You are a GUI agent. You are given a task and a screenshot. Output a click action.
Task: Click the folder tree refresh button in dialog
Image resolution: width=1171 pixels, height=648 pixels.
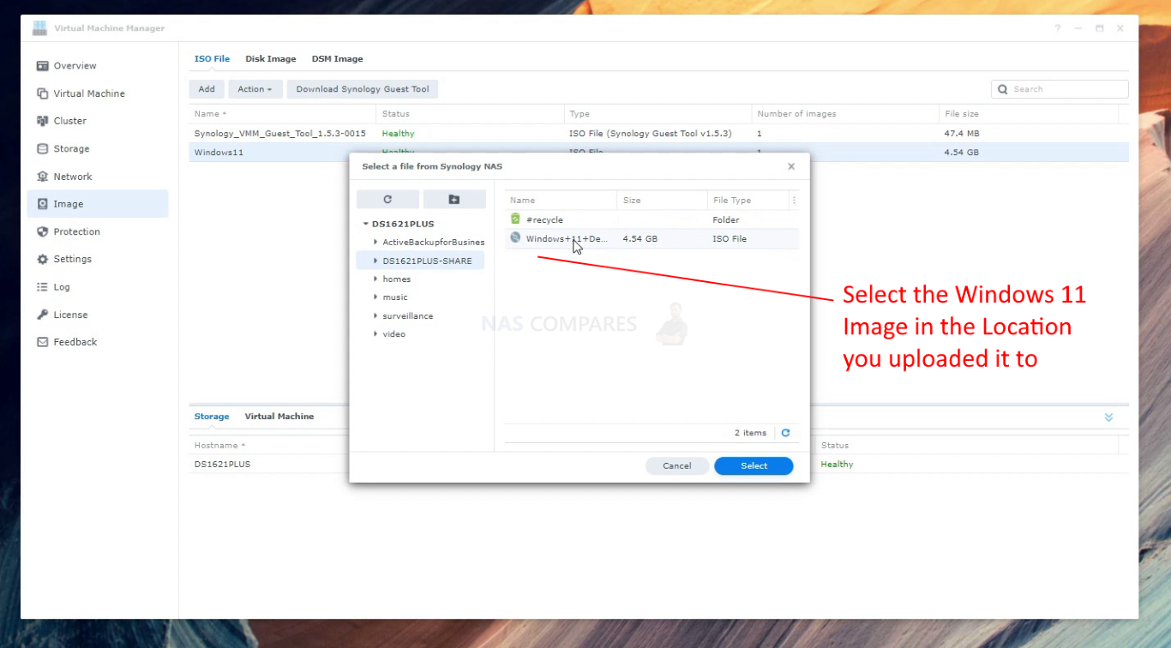(x=387, y=200)
